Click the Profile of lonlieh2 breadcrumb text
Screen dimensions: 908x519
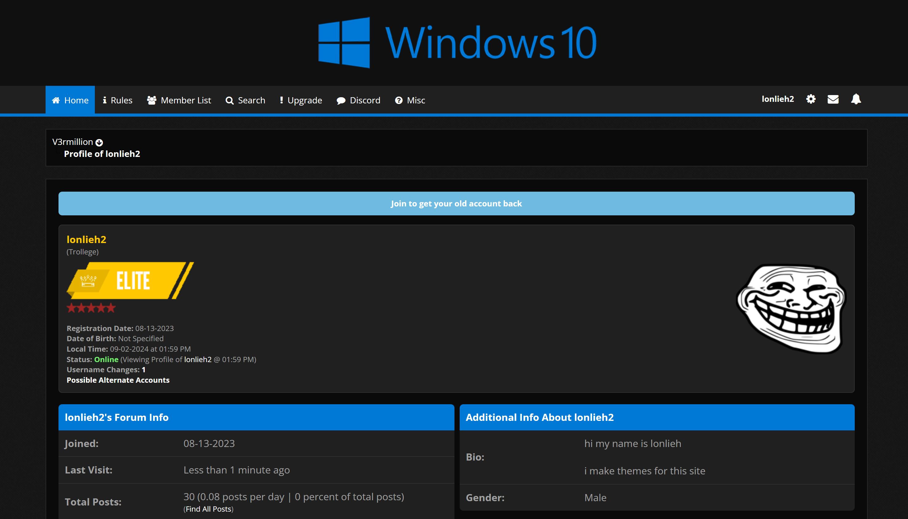[102, 154]
